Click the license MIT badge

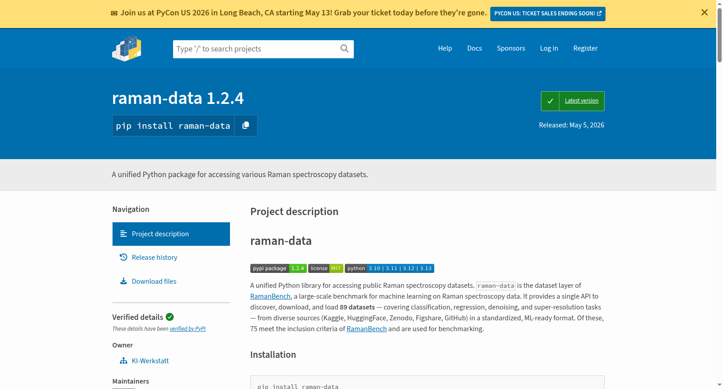click(326, 268)
